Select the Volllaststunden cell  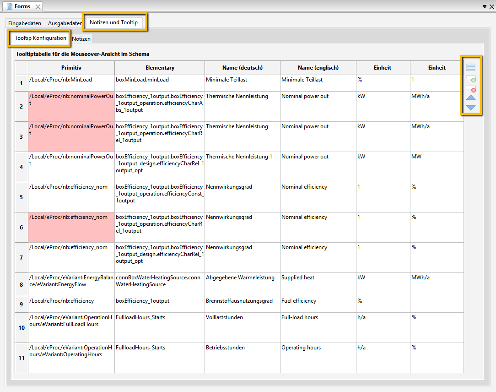(243, 327)
